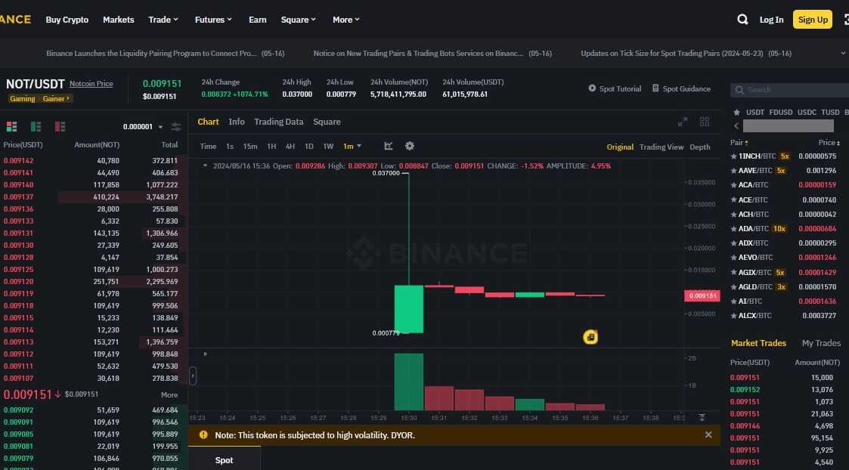Click More in the order book
This screenshot has width=849, height=470.
tap(169, 394)
